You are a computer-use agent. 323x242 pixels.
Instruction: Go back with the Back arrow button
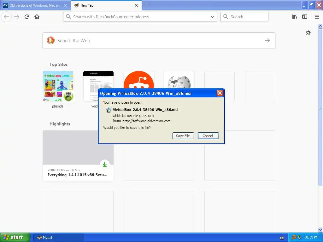(6, 17)
